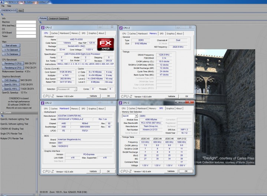Open SPD tab in the Memory CPU-Z window
The image size is (267, 196).
coord(162,34)
